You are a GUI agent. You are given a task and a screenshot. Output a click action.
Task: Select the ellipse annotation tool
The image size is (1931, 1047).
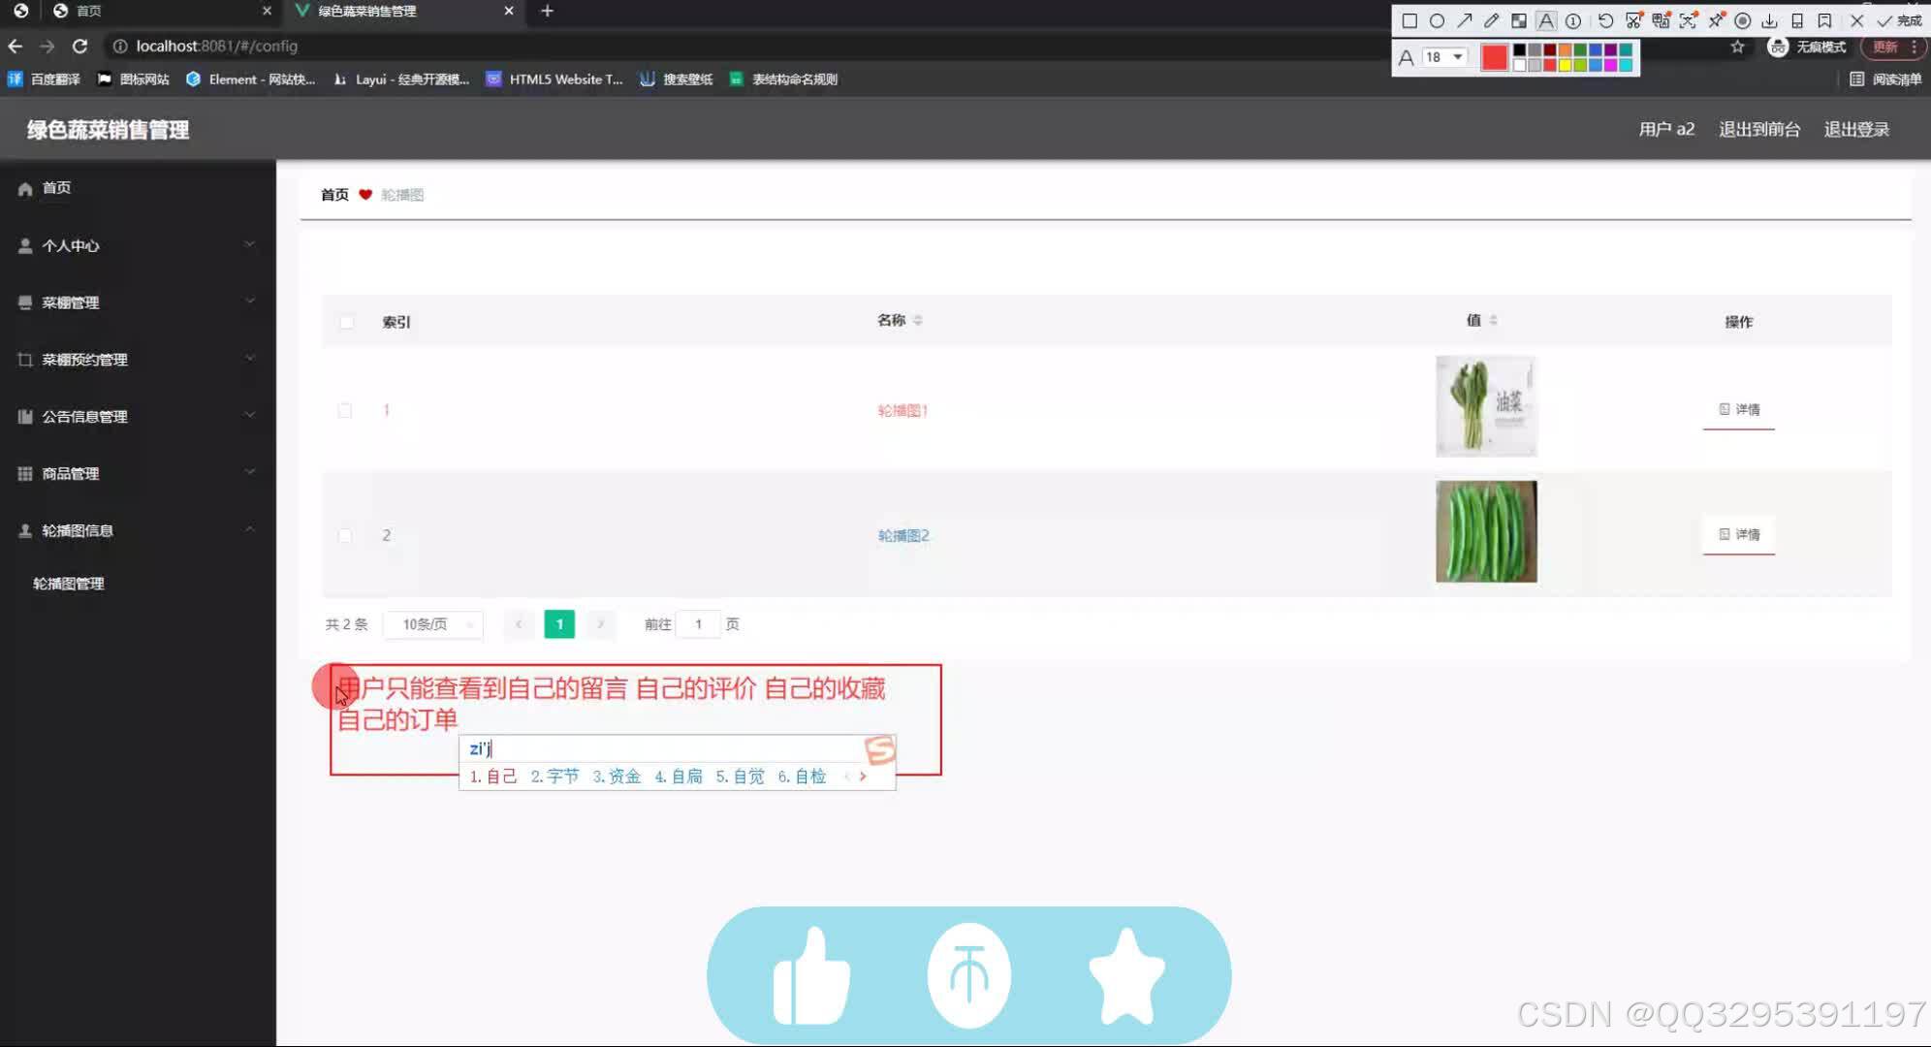click(x=1437, y=20)
